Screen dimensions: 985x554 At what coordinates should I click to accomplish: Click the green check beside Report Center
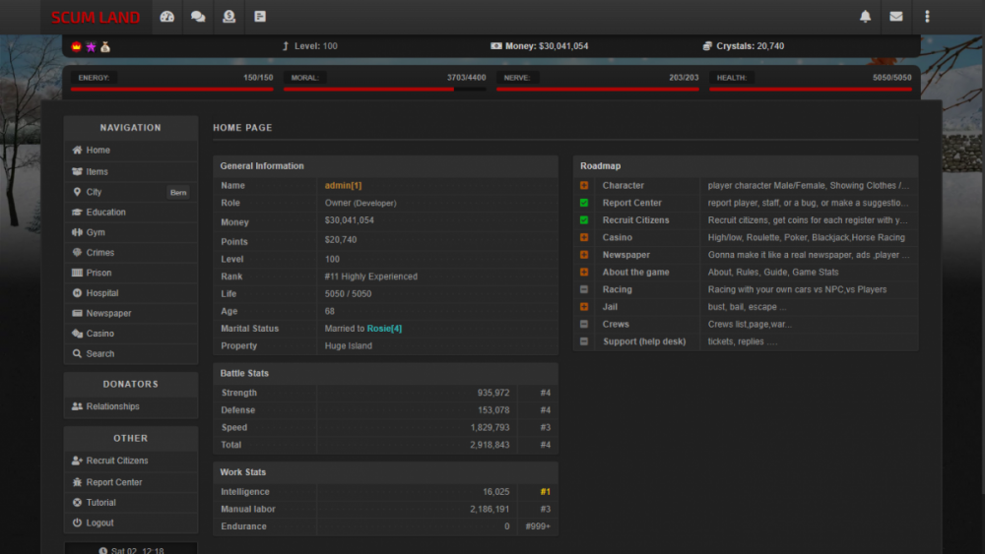point(584,203)
